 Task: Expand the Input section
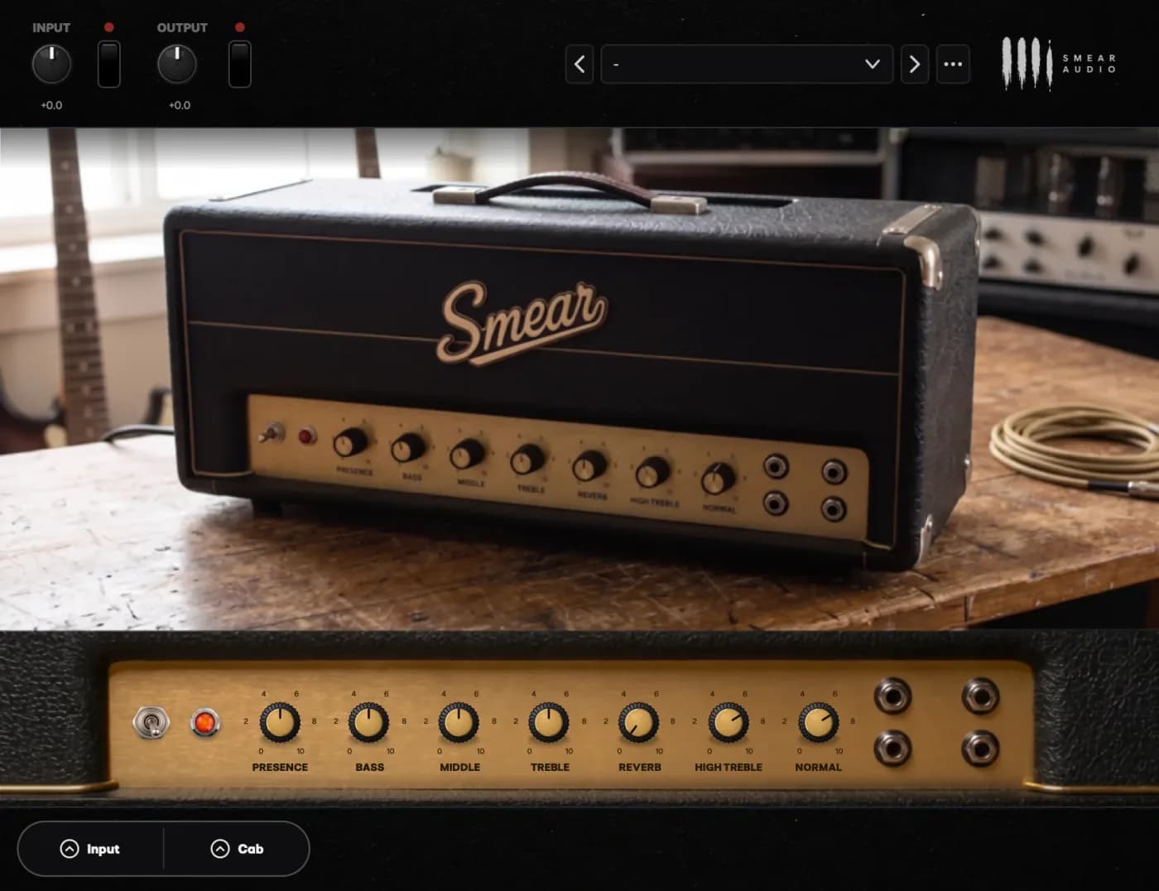tap(90, 849)
